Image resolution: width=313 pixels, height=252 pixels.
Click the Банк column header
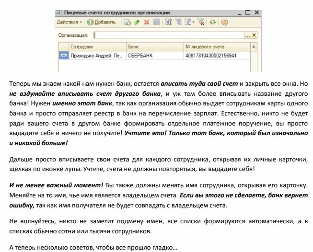(x=155, y=46)
